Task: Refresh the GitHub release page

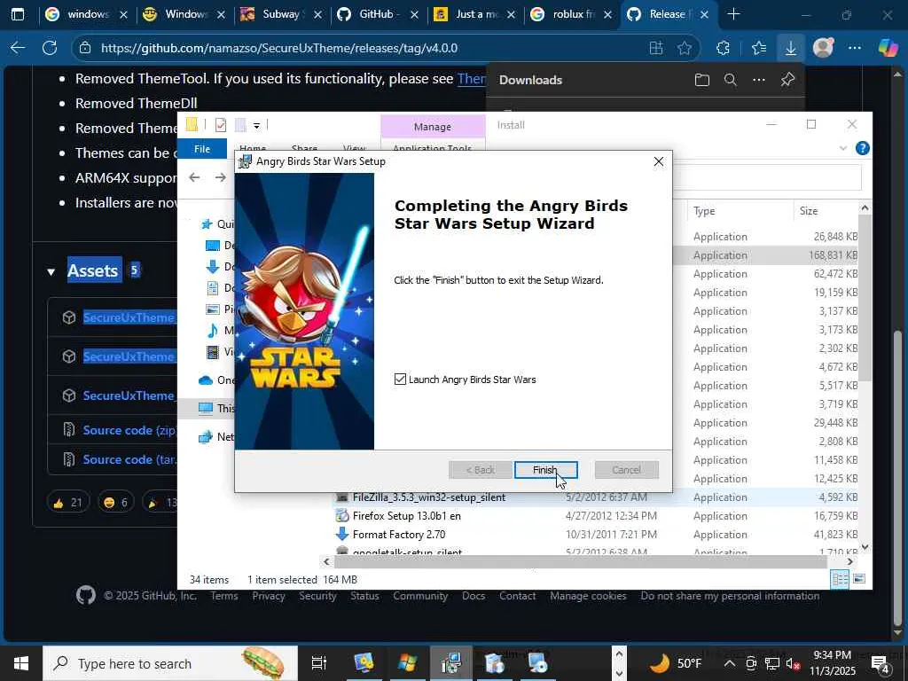Action: 50,48
